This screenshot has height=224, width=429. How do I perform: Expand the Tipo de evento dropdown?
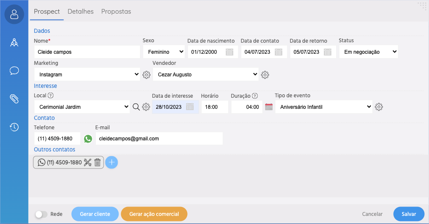coord(324,107)
